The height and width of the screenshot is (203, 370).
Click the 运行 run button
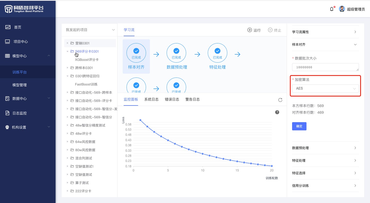tap(254, 30)
